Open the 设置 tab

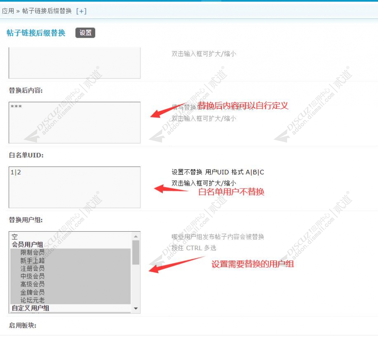85,33
